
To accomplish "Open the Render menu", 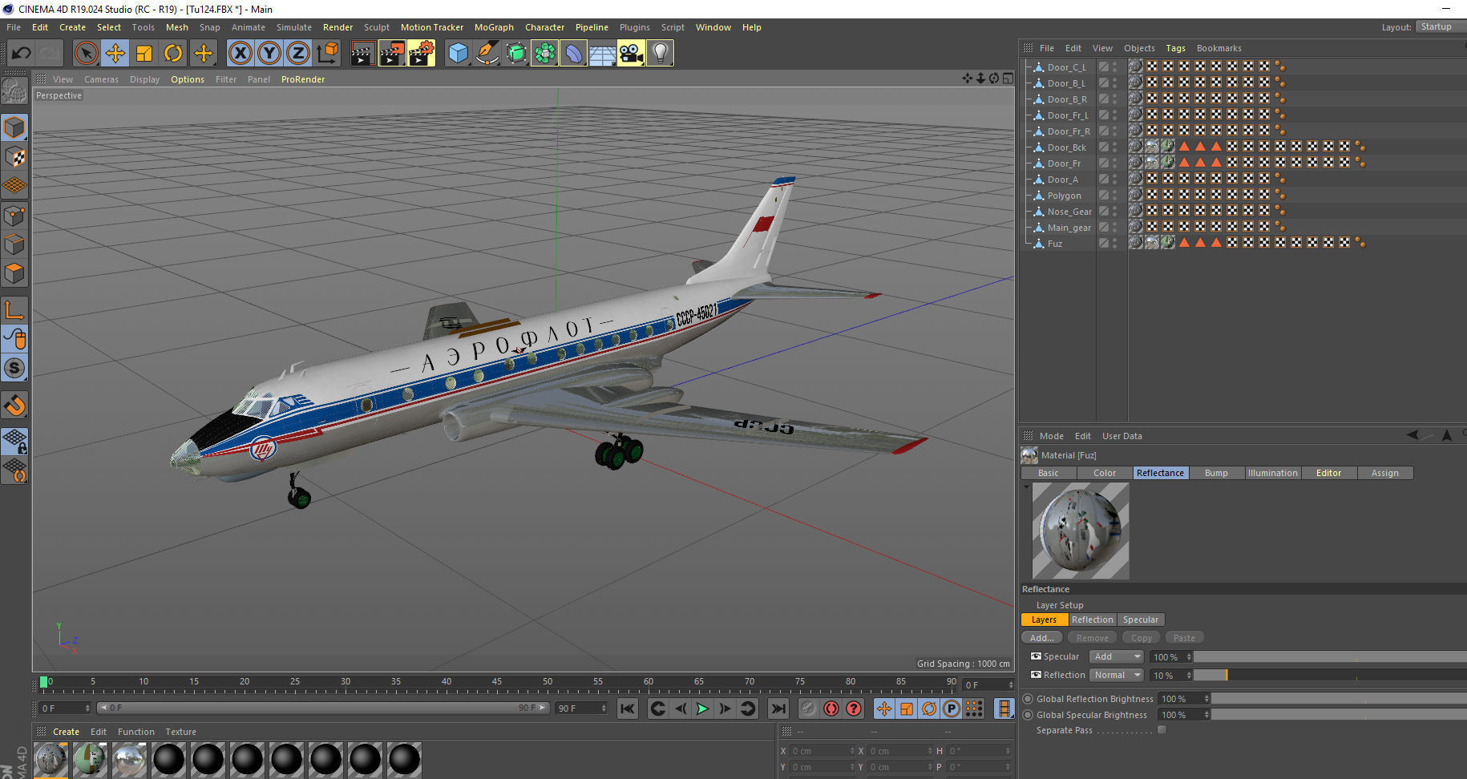I will [x=337, y=27].
